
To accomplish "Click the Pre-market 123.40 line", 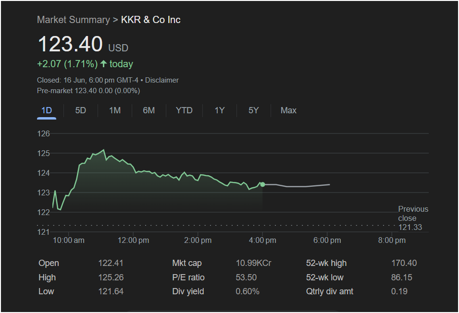I will (88, 91).
